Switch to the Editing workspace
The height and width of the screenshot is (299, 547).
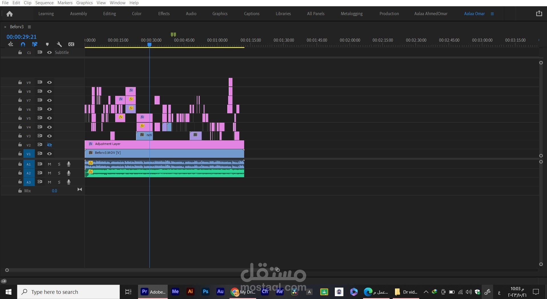110,14
